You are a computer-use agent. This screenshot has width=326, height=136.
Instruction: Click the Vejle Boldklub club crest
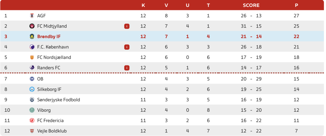[x=32, y=131]
